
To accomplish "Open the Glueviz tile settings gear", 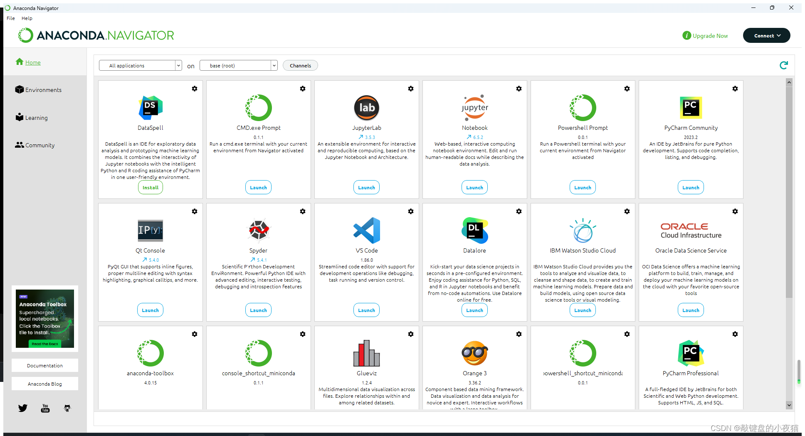I will pyautogui.click(x=411, y=334).
